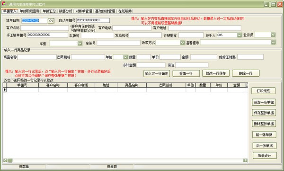Click the 行驶里程 input field

coord(191,35)
